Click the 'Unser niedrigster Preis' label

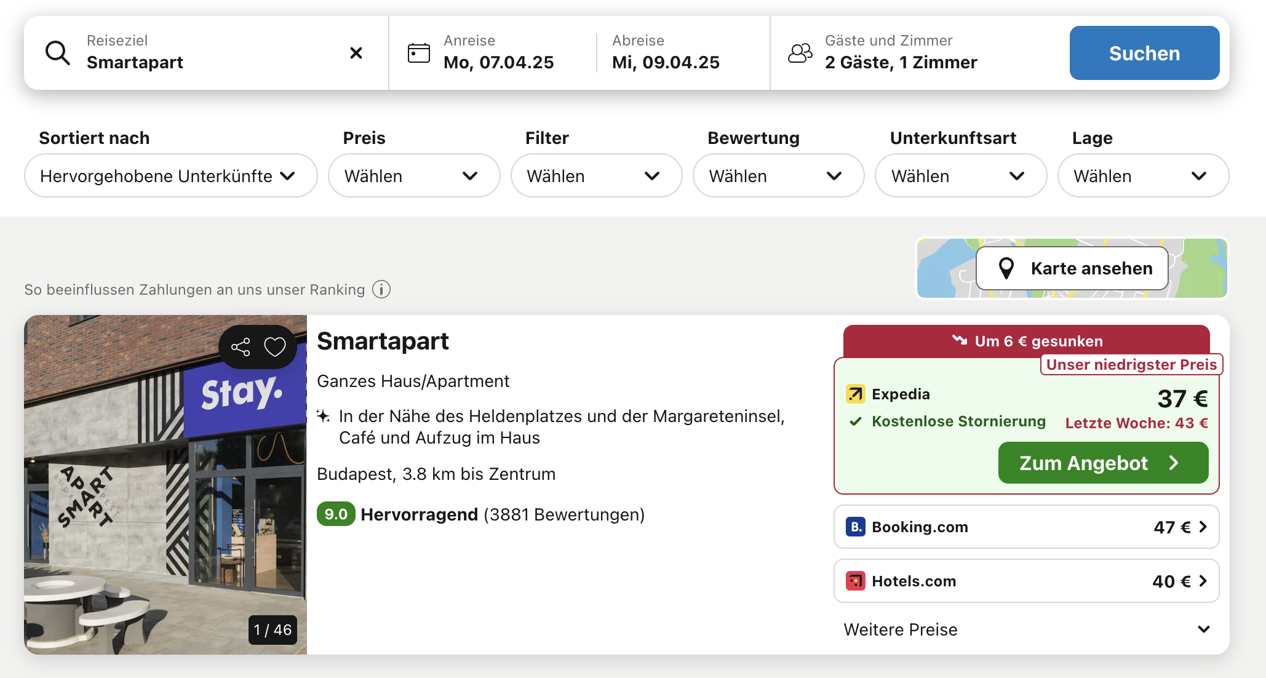1131,364
